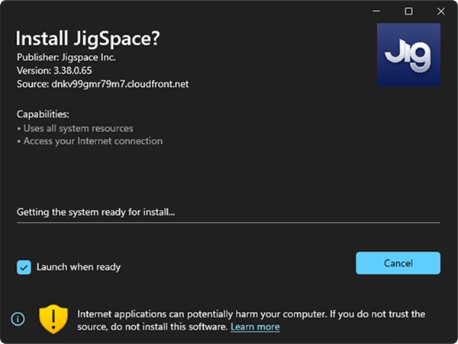Image resolution: width=458 pixels, height=344 pixels.
Task: Click the Version: 3.38.0.65 line
Action: tap(54, 70)
